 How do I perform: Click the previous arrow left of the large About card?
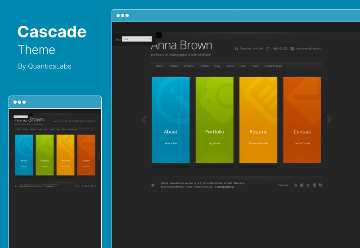tap(144, 119)
